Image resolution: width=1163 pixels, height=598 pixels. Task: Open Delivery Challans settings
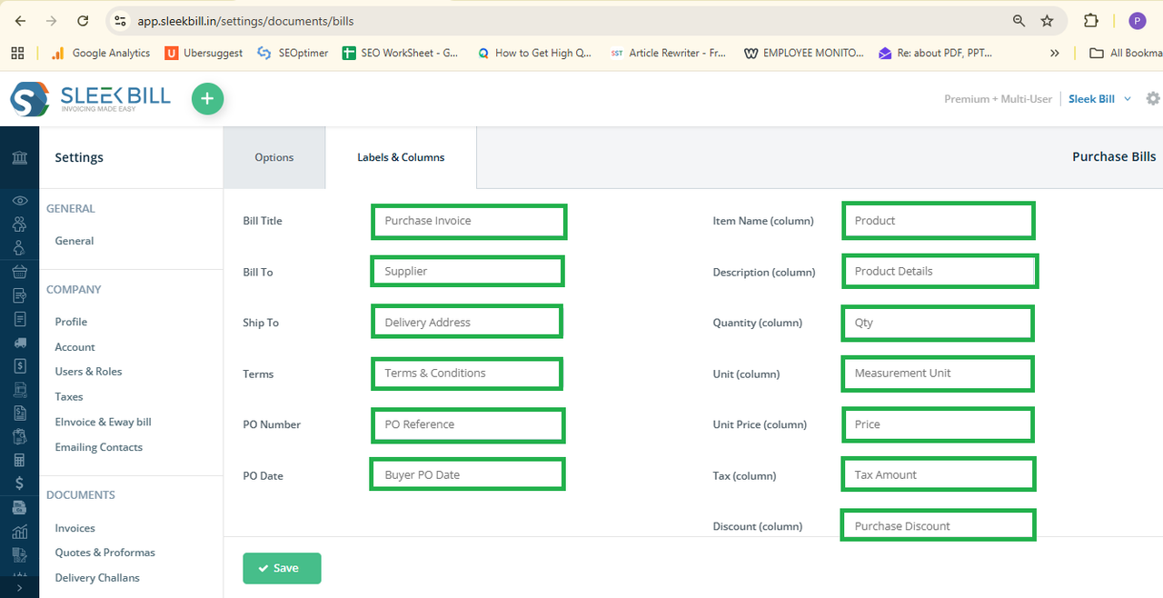(x=97, y=578)
